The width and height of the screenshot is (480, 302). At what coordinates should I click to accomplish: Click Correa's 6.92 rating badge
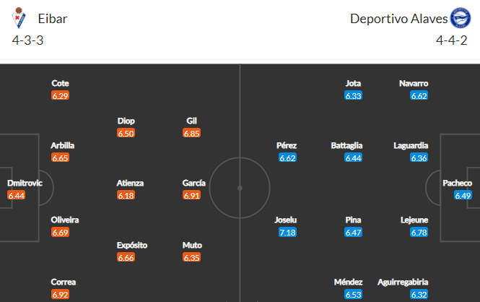61,294
